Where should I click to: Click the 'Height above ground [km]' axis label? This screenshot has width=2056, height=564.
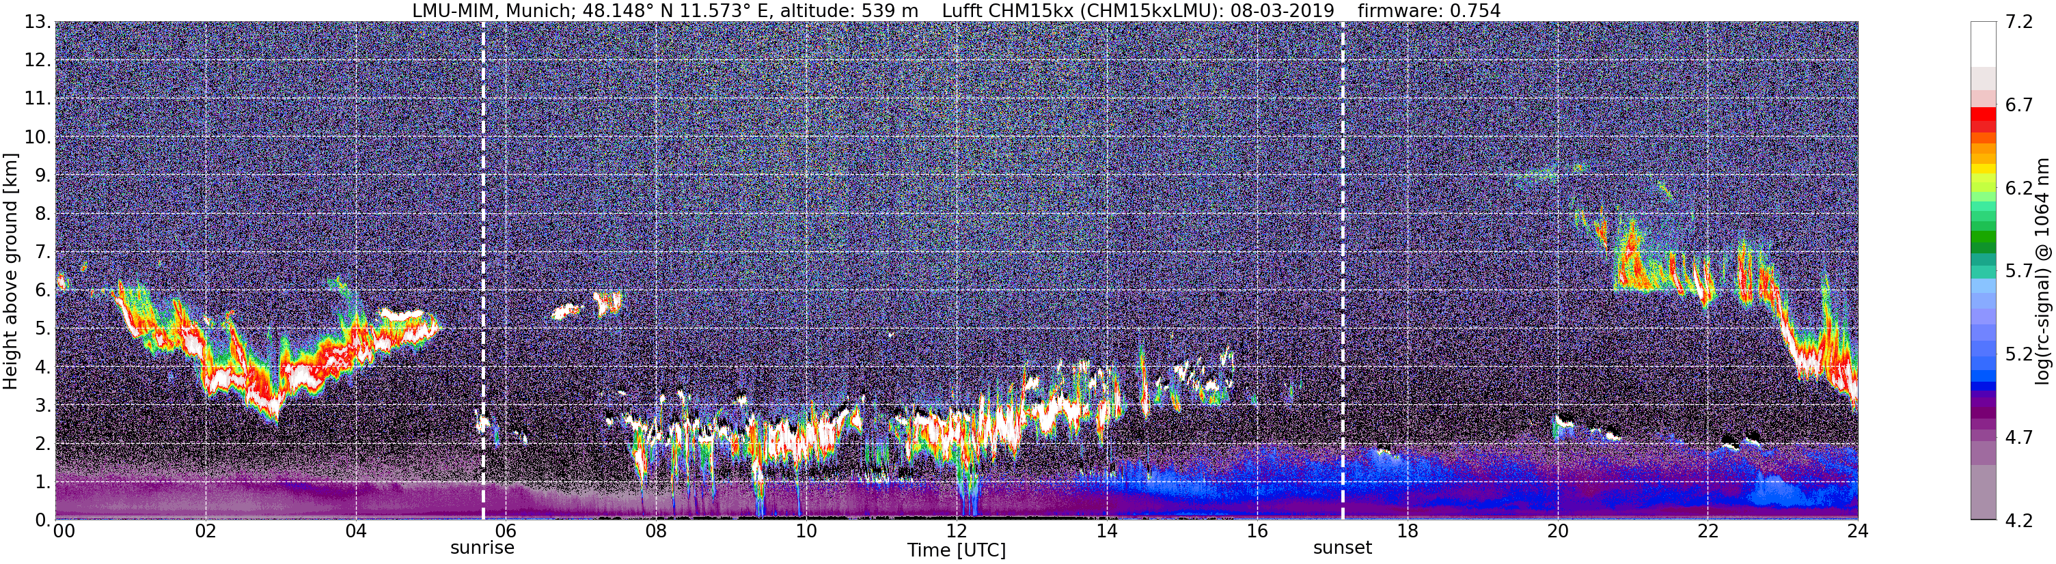click(x=10, y=271)
